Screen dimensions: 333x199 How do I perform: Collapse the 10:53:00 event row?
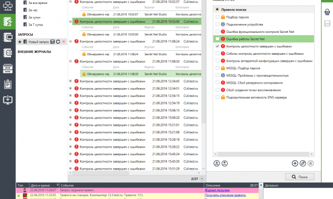(x=70, y=21)
